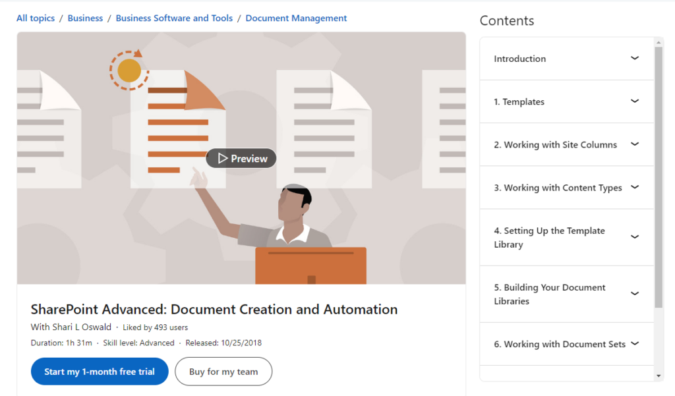Expand Building Your Document Libraries chevron
Image resolution: width=675 pixels, height=396 pixels.
tap(635, 294)
